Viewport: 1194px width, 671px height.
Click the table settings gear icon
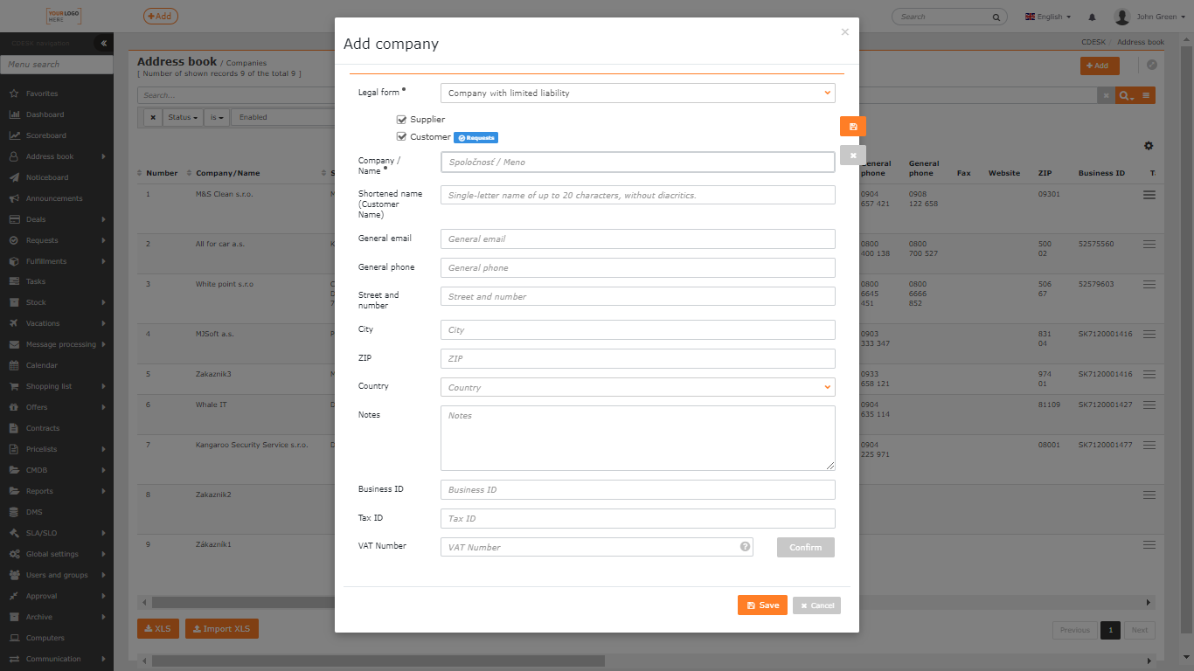(1149, 146)
